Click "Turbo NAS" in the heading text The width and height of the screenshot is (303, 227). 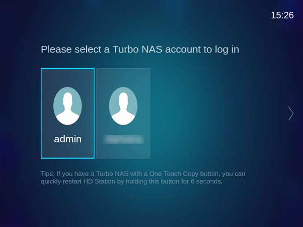tap(137, 49)
